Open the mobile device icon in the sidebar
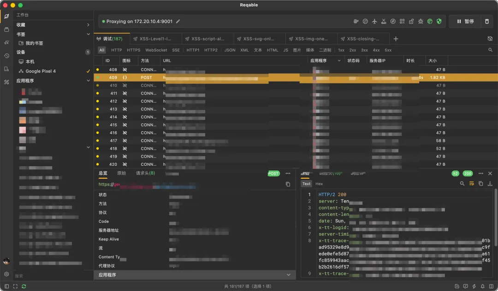The image size is (498, 291). click(6, 69)
